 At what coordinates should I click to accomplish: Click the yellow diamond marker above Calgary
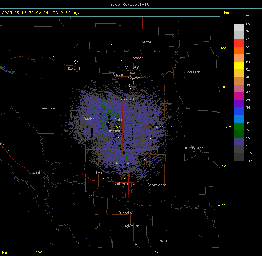[x=123, y=179]
